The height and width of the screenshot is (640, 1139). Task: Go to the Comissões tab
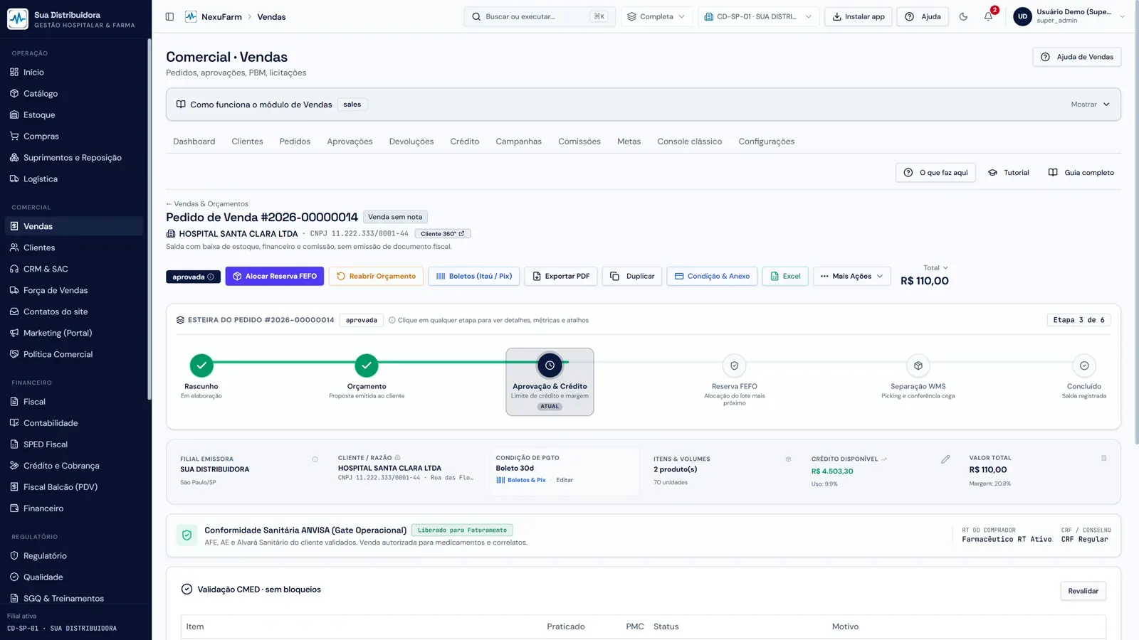579,142
